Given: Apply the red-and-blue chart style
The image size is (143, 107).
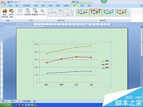Looking at the screenshot, I should (95, 13).
